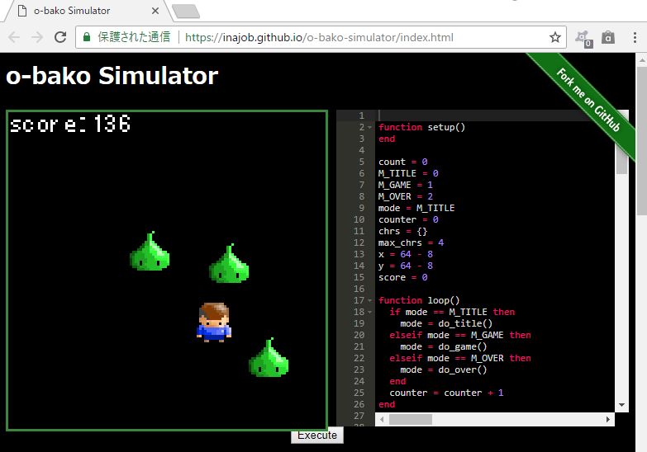
Task: Fold the if block at line 18
Action: pyautogui.click(x=369, y=312)
